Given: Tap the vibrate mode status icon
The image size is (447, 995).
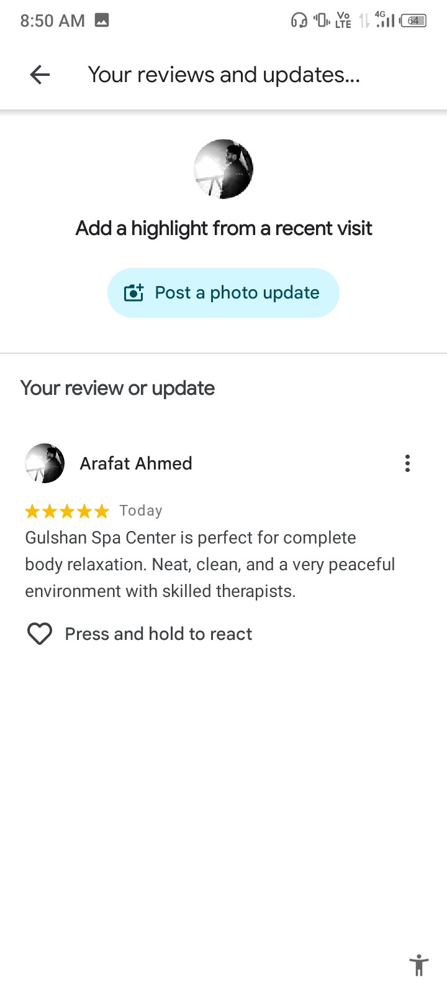Looking at the screenshot, I should [x=321, y=21].
